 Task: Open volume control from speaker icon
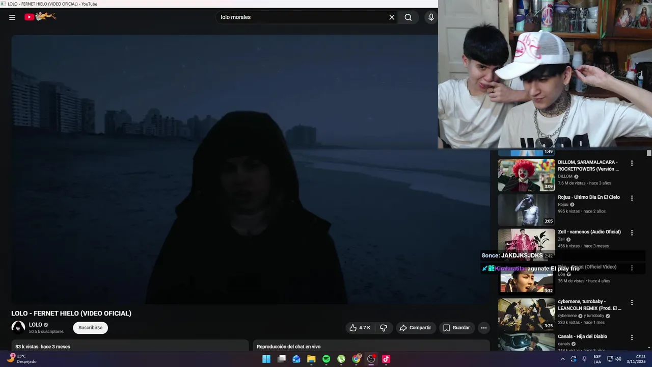[x=618, y=359]
